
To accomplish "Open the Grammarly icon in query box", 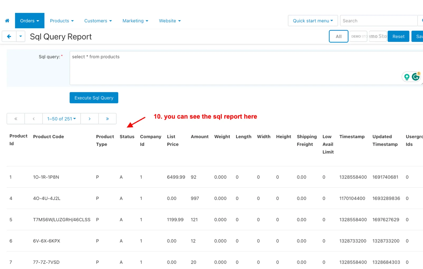I will pos(416,77).
